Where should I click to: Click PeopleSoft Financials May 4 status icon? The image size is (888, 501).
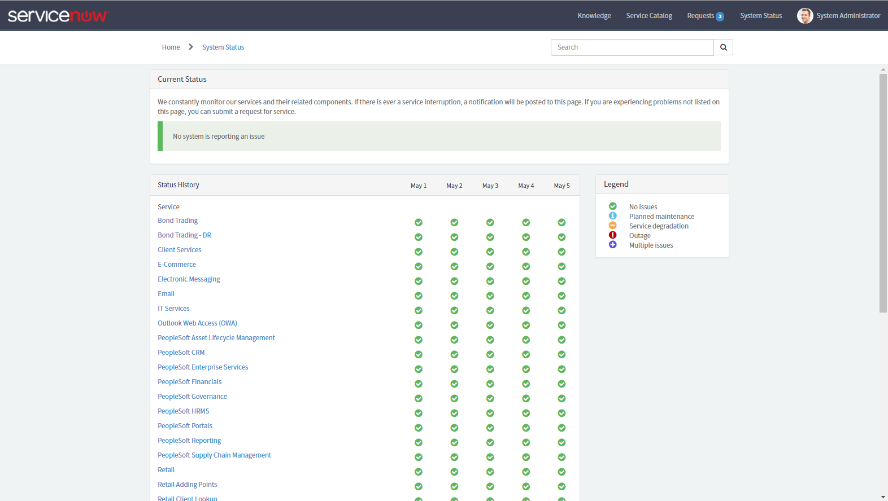coord(526,384)
